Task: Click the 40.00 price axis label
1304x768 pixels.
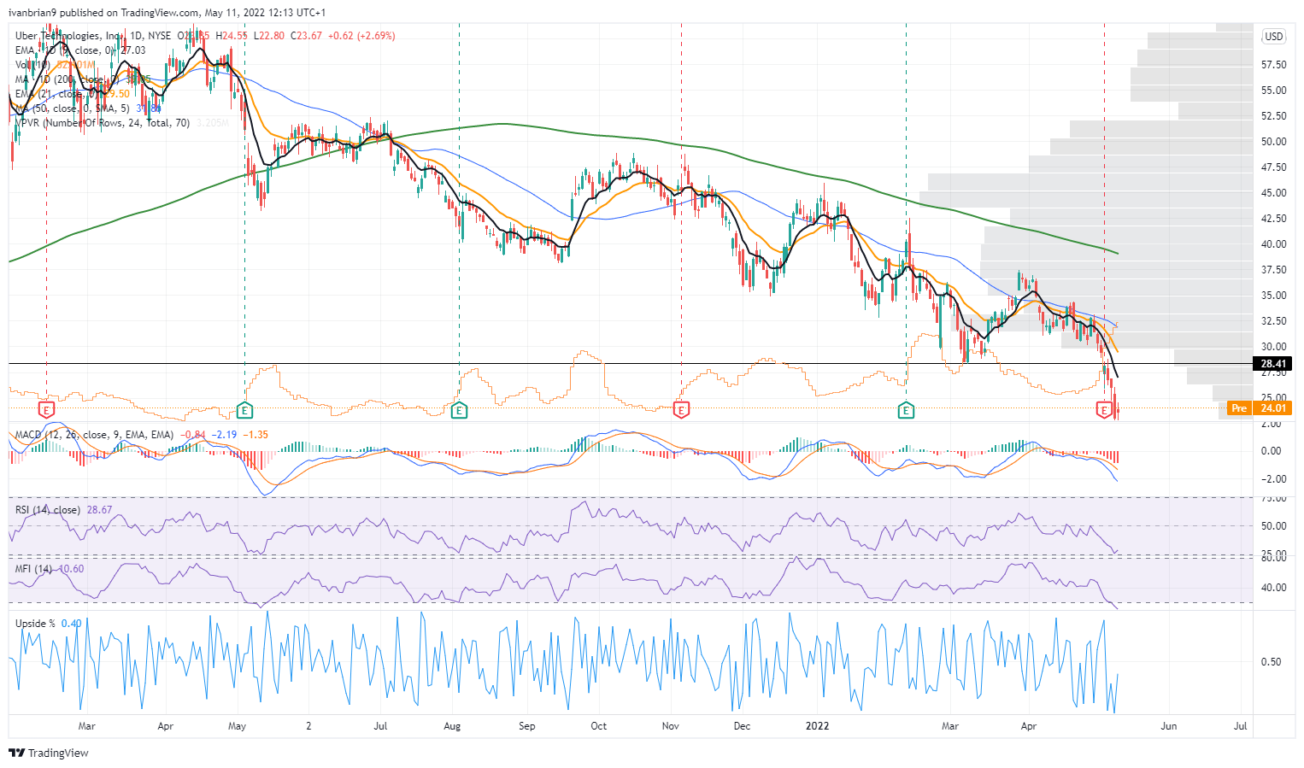Action: pos(1273,244)
